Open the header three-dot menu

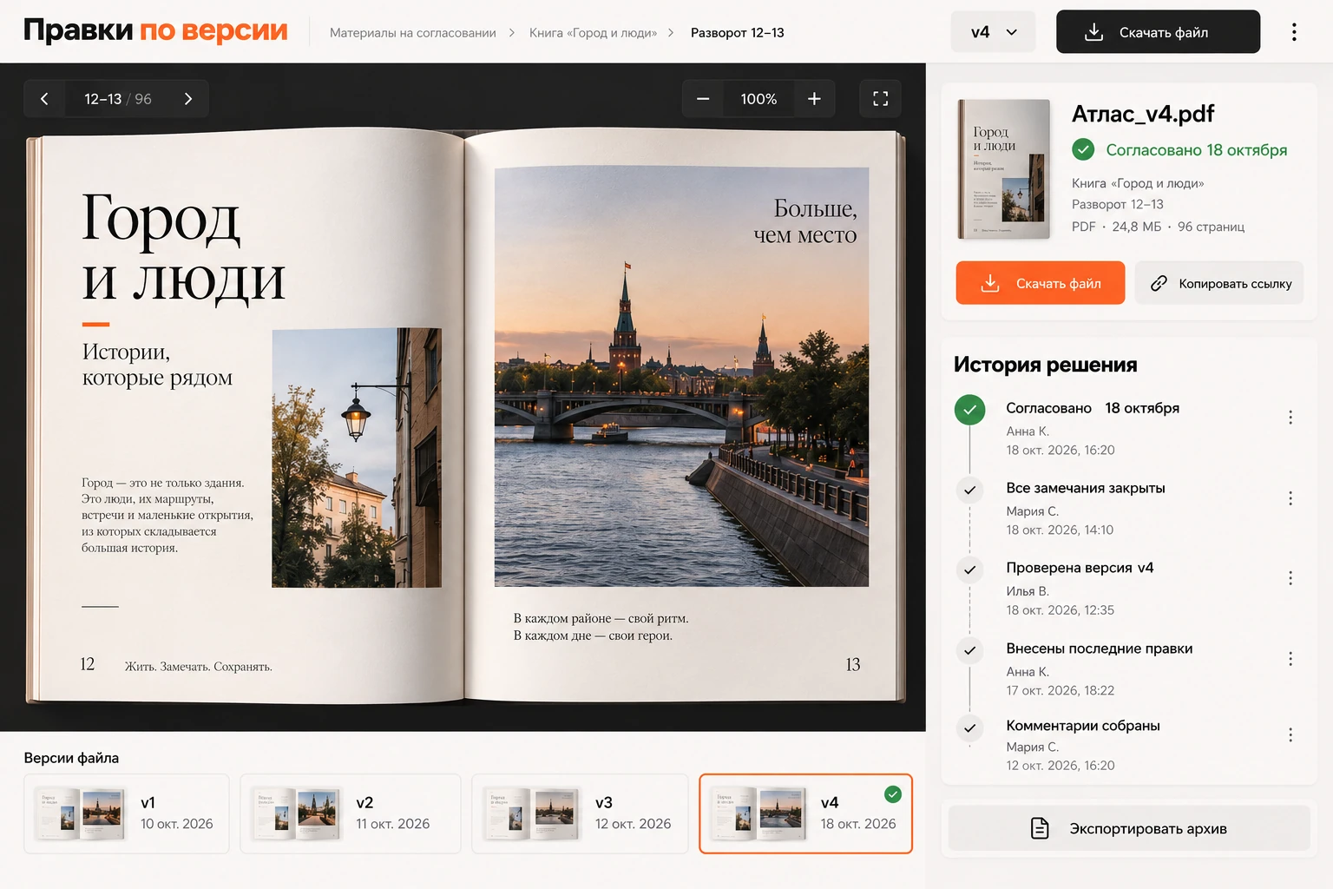1294,32
